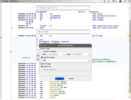Click address 00598d68 in listing
Image resolution: width=131 pixels, height=100 pixels.
(22, 16)
